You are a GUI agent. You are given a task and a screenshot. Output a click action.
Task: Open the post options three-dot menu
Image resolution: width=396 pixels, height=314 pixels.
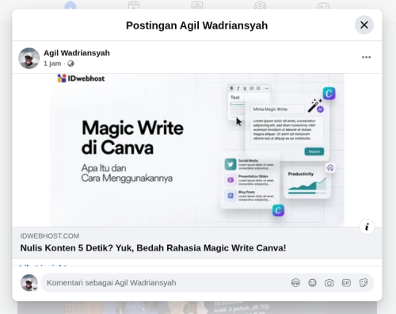pos(366,57)
